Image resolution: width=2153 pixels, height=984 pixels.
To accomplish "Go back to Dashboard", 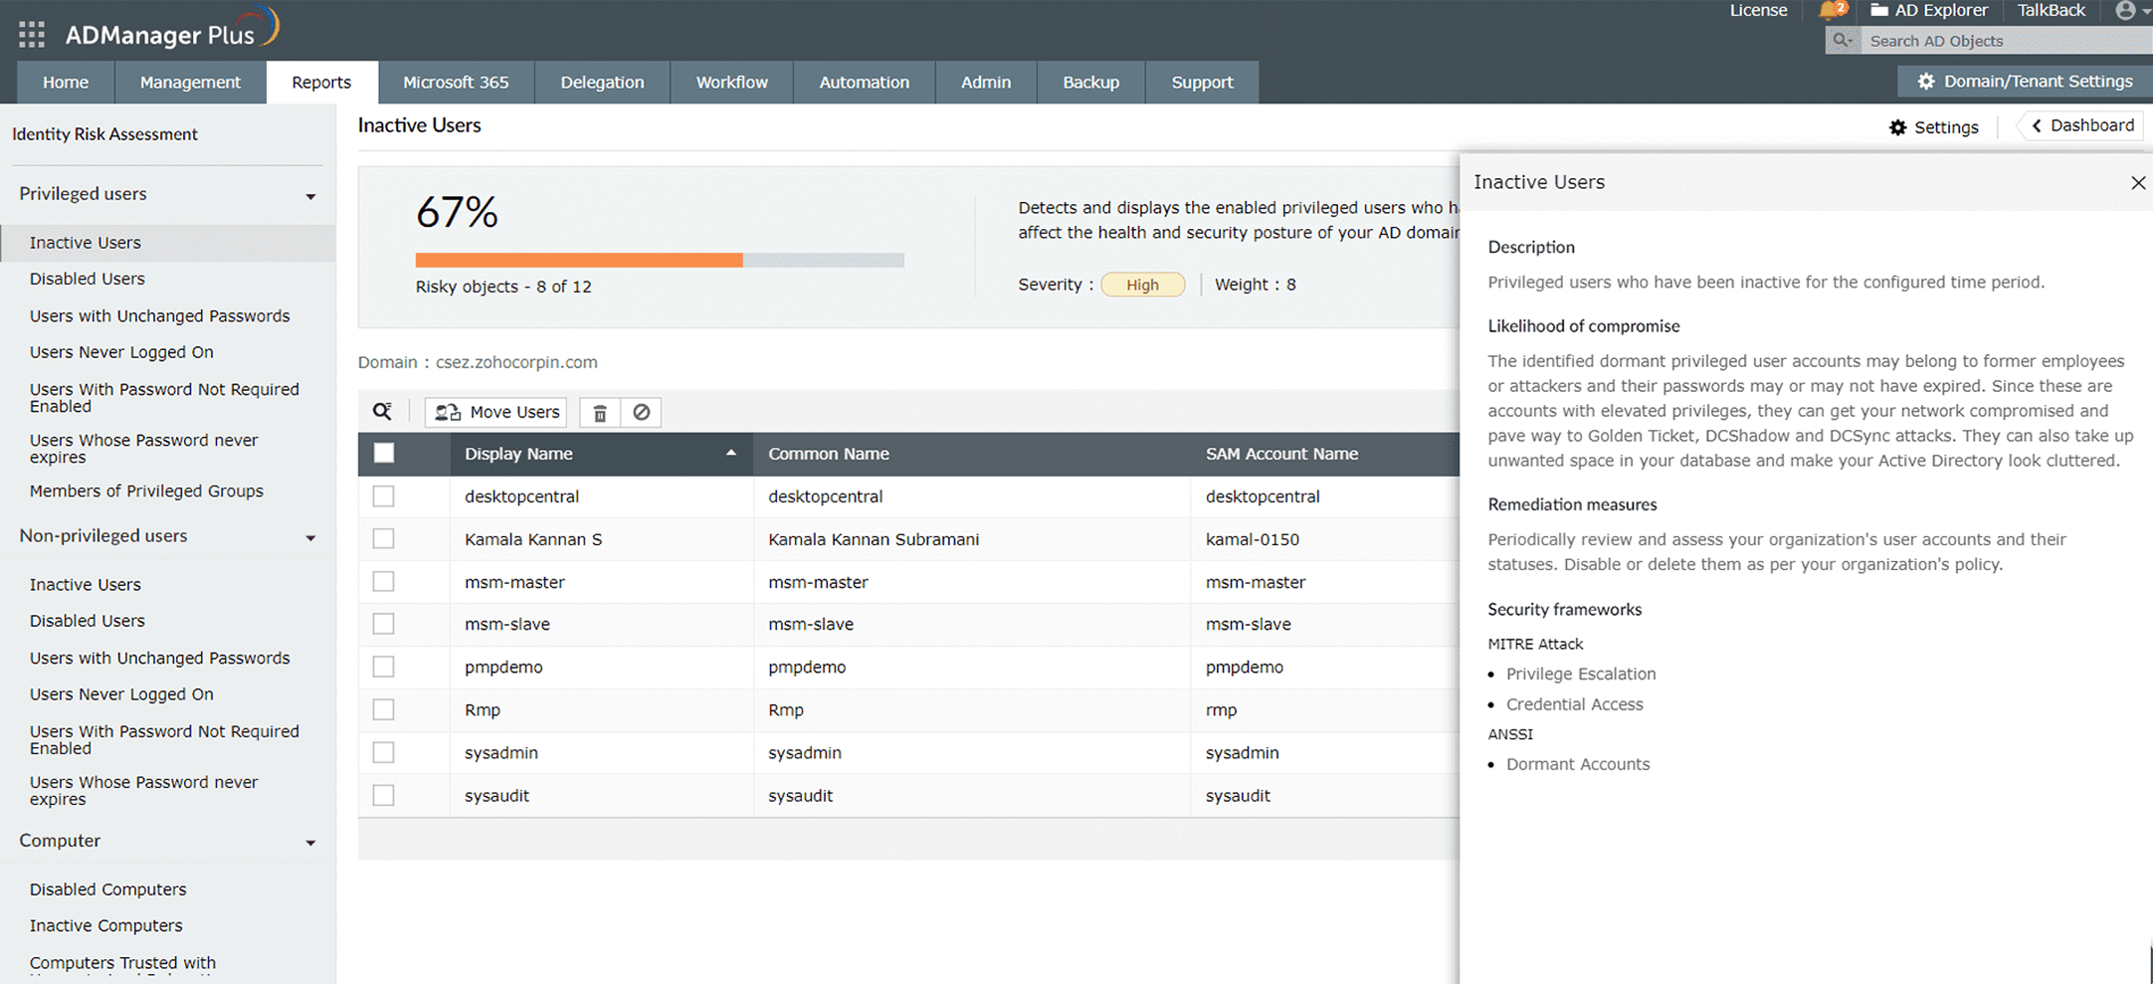I will click(2081, 126).
